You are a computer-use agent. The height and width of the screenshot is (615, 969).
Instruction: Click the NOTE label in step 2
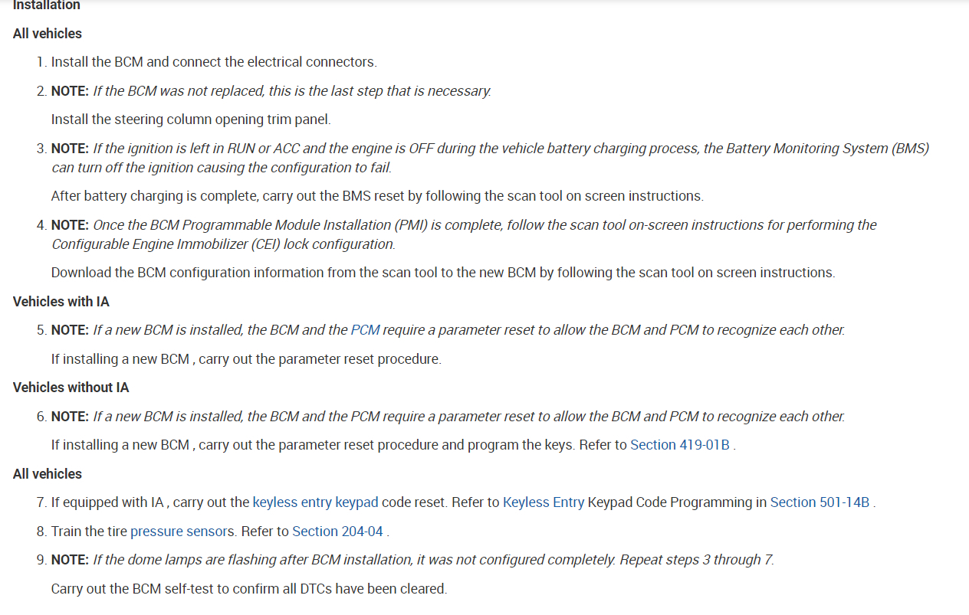coord(70,91)
